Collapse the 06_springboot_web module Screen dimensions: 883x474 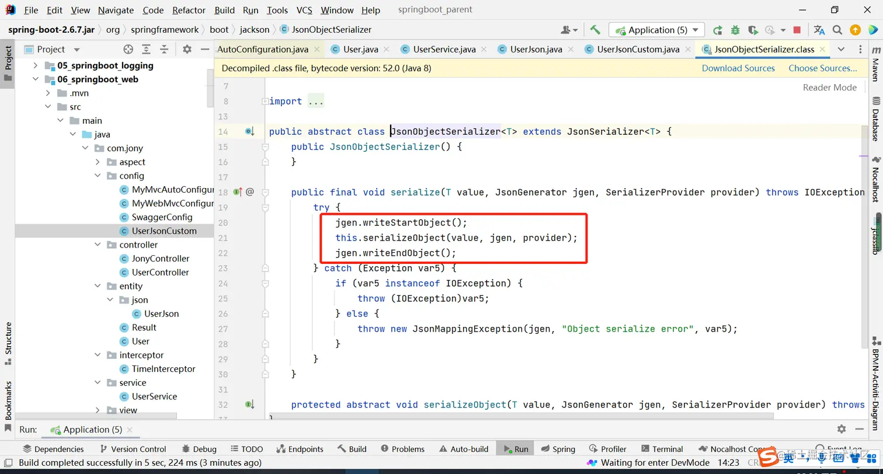point(36,79)
